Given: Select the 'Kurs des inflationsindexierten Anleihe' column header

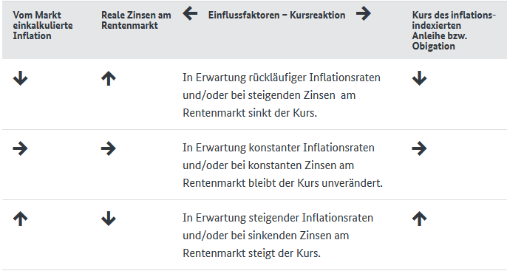Looking at the screenshot, I should [x=454, y=30].
